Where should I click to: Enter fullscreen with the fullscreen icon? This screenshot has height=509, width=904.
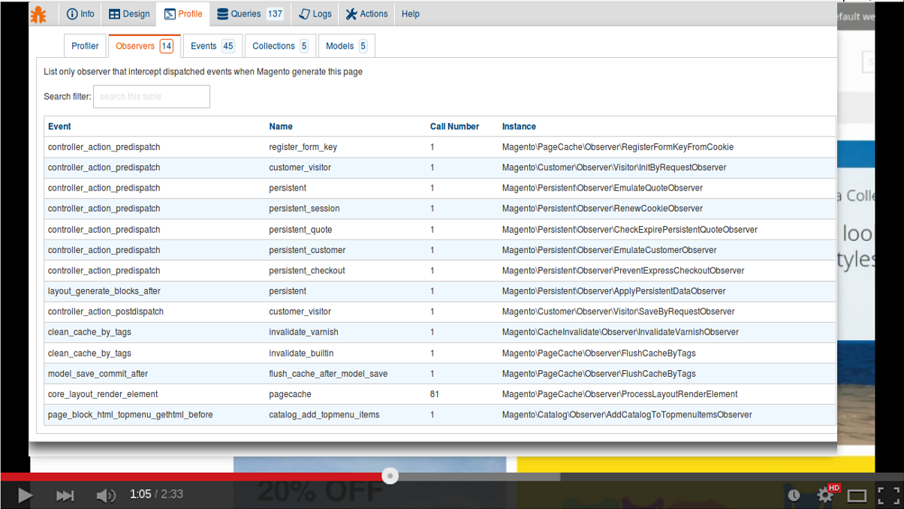pyautogui.click(x=889, y=495)
